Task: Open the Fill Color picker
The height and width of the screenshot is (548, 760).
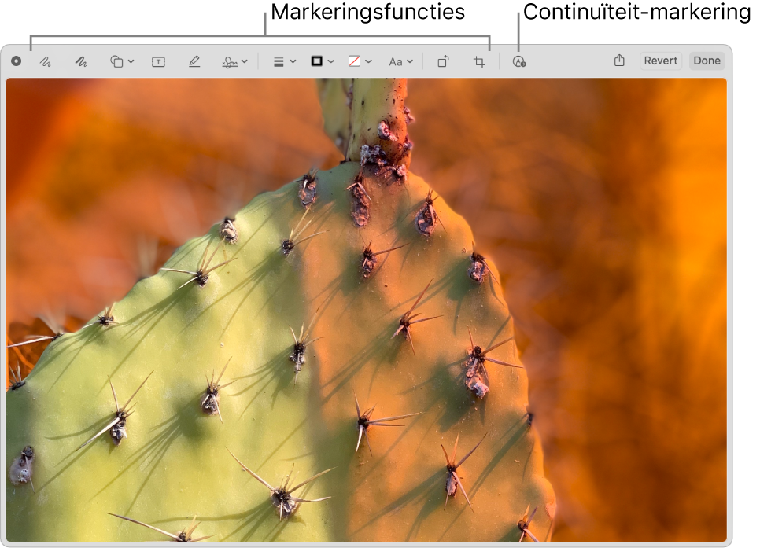Action: [x=360, y=61]
